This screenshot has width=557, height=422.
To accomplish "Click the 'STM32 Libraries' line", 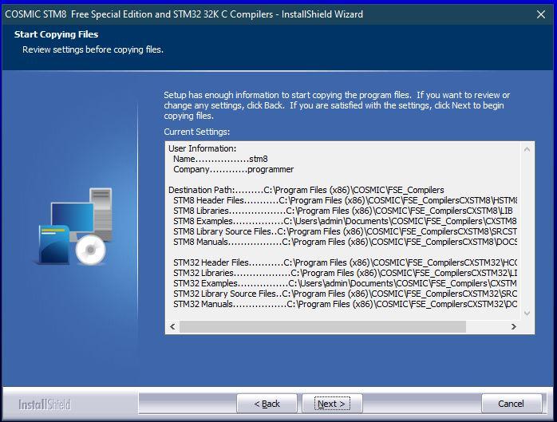I will pos(345,273).
